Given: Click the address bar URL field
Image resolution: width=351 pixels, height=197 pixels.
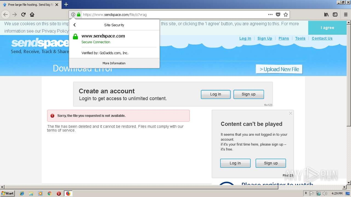Looking at the screenshot, I should click(174, 15).
